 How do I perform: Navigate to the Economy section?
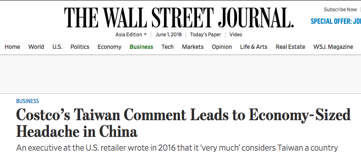[109, 47]
